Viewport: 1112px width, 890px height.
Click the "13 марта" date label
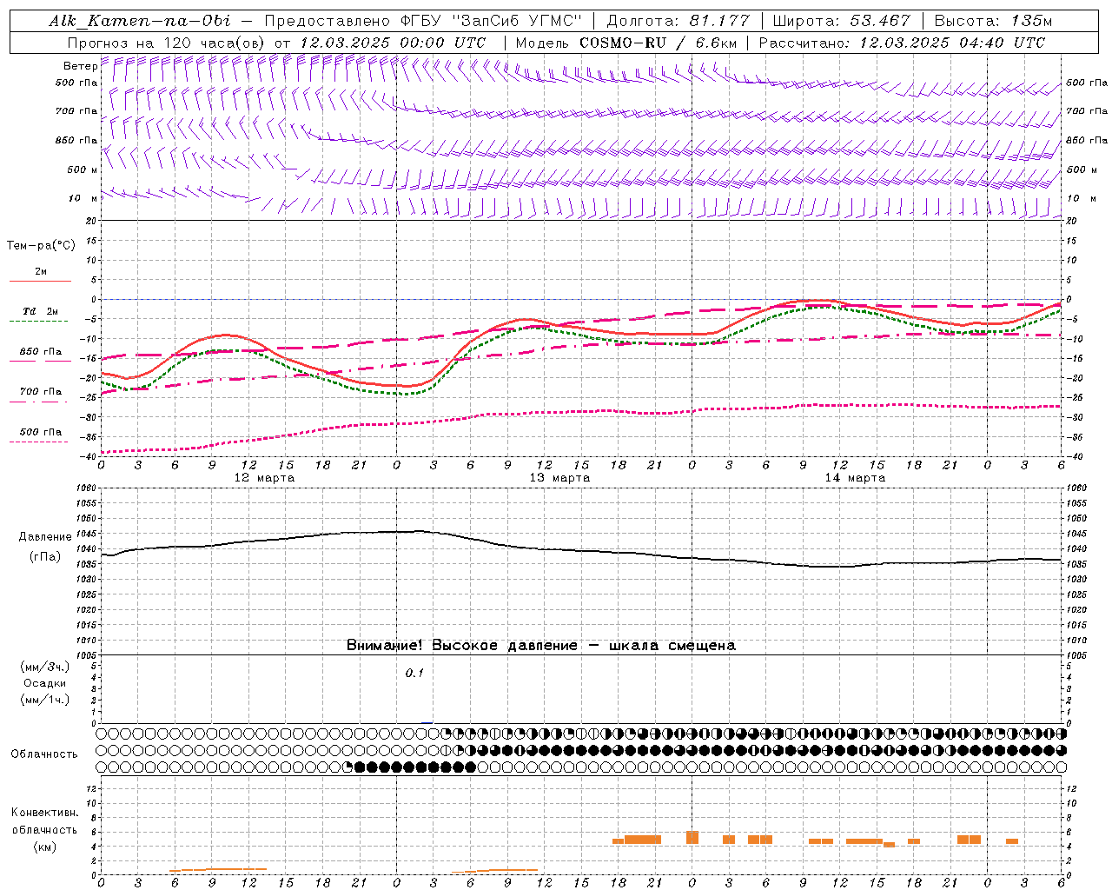click(x=560, y=478)
